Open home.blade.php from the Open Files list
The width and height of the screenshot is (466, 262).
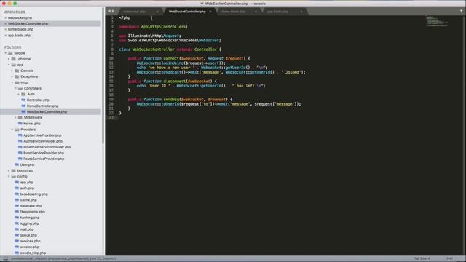(x=20, y=29)
